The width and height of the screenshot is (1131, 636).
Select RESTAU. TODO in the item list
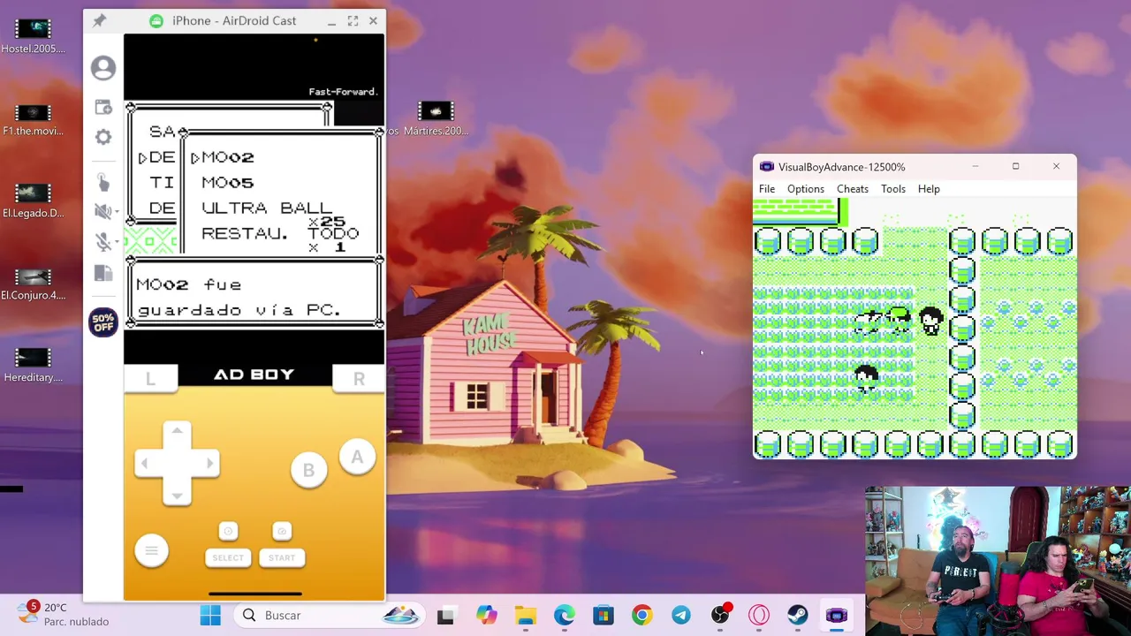(279, 234)
